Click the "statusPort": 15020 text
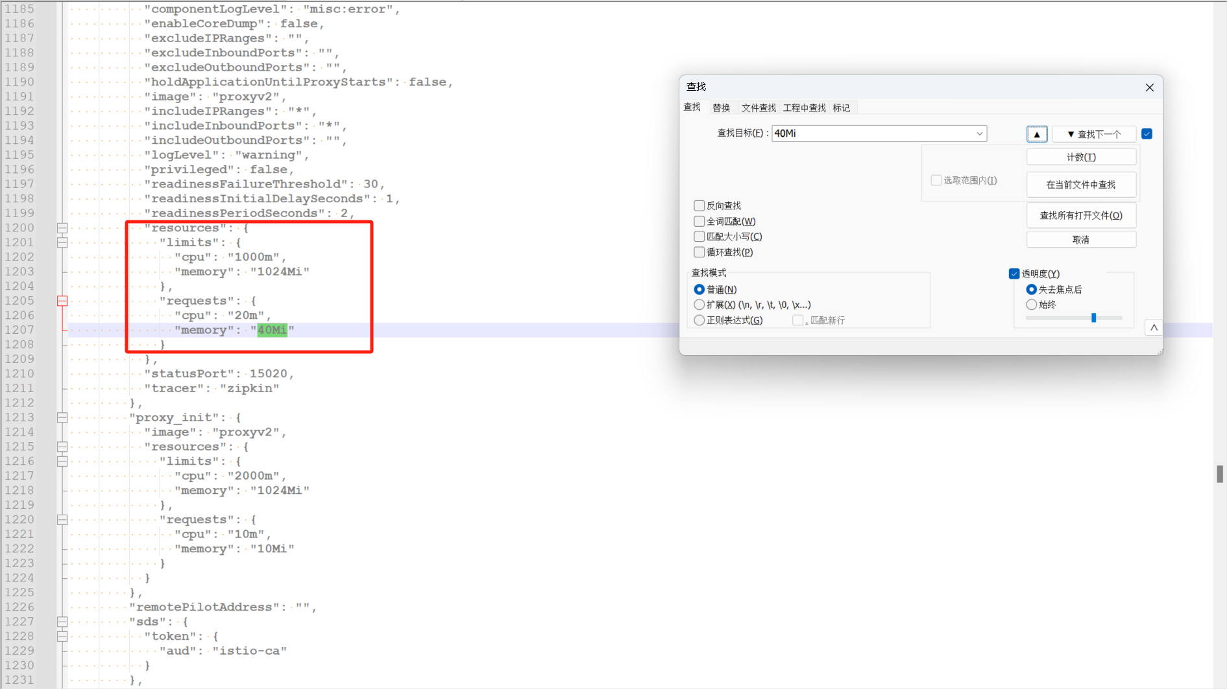1227x689 pixels. (219, 374)
